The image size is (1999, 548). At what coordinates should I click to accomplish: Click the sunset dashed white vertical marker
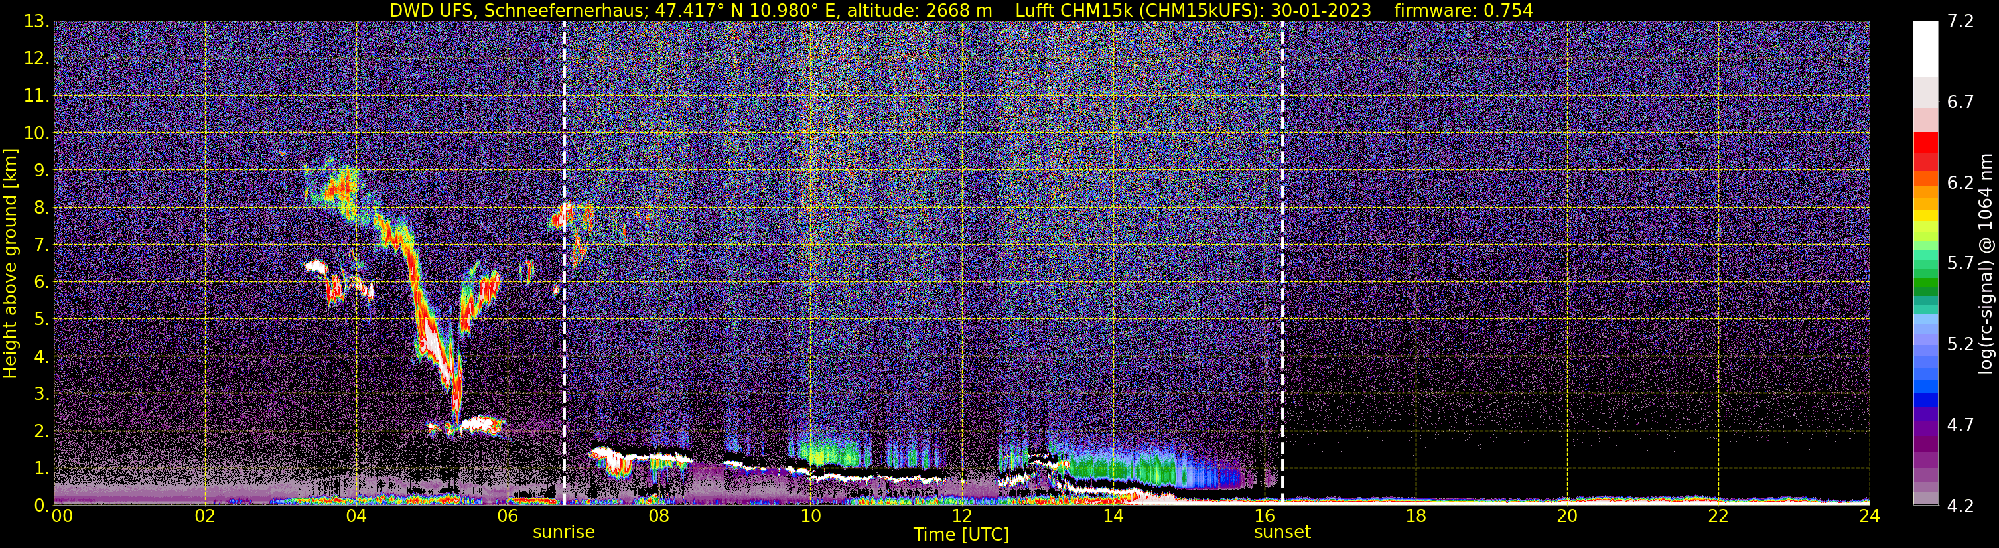pos(1282,263)
